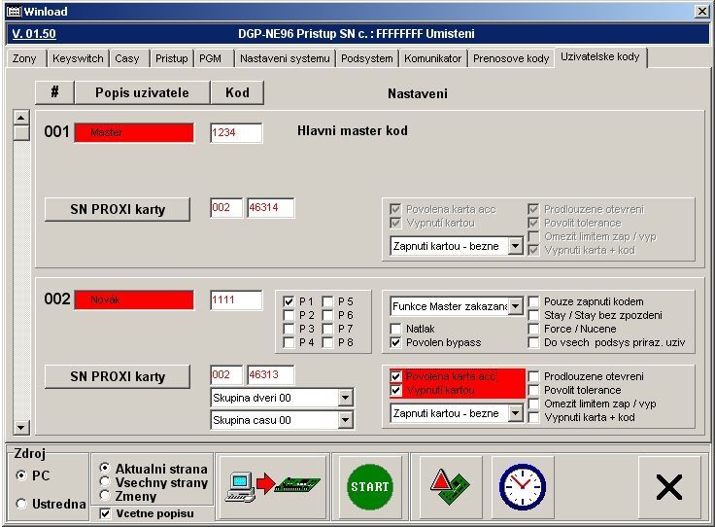This screenshot has width=715, height=527.
Task: Click SN PROXI karty button for user 002
Action: tap(118, 376)
